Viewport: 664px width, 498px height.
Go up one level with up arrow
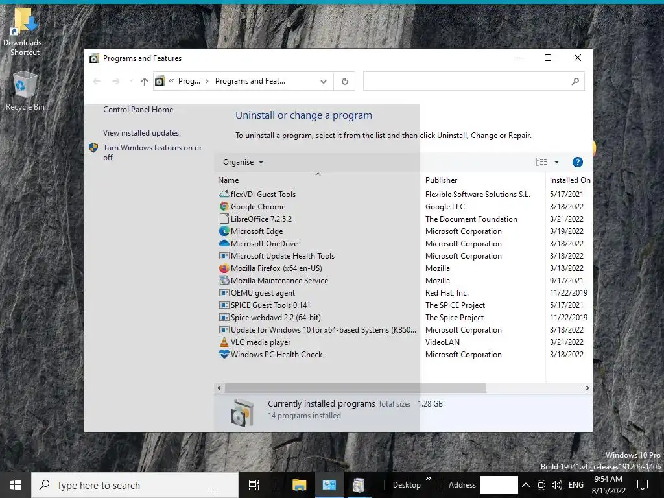145,81
